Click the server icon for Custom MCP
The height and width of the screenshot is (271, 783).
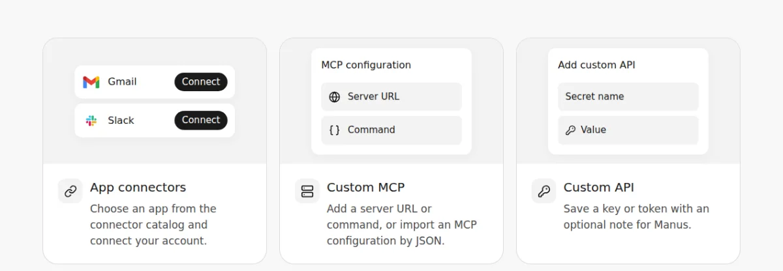tap(307, 191)
